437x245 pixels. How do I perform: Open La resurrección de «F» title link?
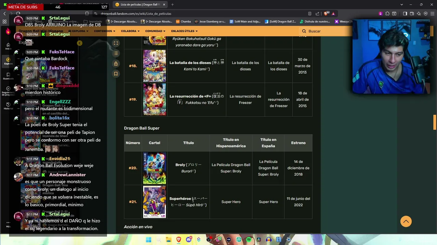190,96
